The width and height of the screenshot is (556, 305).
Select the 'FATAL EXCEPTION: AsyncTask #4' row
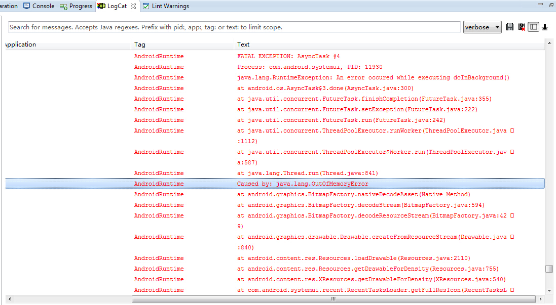tap(275, 56)
